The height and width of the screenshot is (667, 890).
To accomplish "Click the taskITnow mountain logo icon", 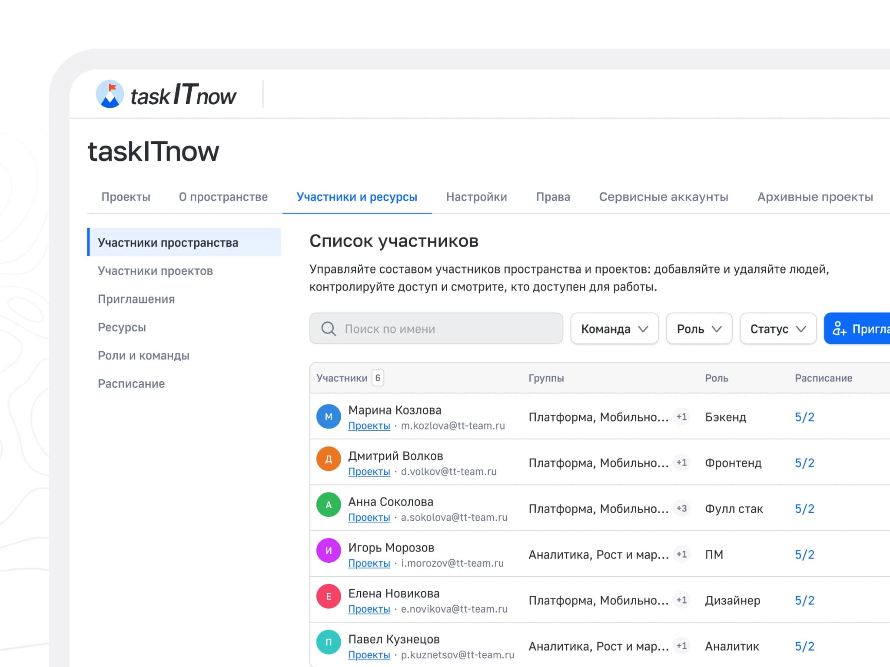I will [x=110, y=94].
